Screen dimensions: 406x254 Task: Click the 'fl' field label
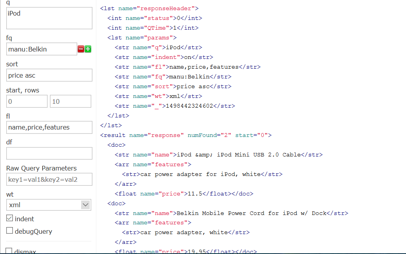tap(8, 116)
